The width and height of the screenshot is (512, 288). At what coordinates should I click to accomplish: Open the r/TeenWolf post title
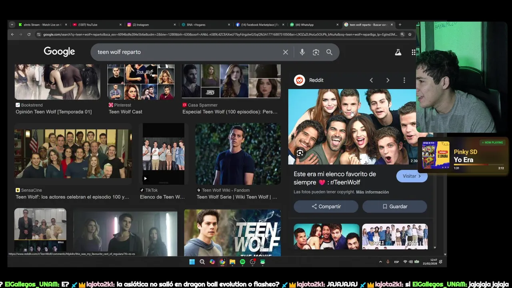pos(335,178)
